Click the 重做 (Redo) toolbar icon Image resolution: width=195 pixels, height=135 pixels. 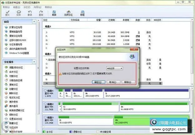pos(41,13)
